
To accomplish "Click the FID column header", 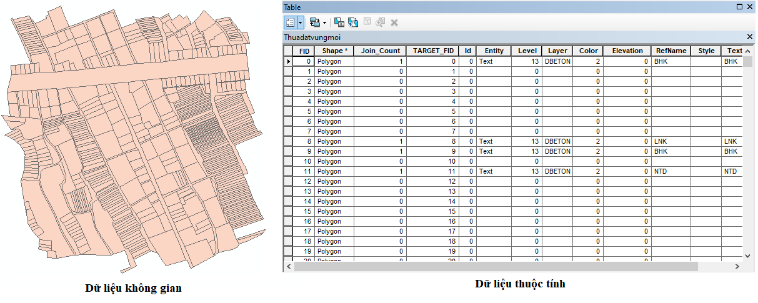I will pyautogui.click(x=304, y=51).
